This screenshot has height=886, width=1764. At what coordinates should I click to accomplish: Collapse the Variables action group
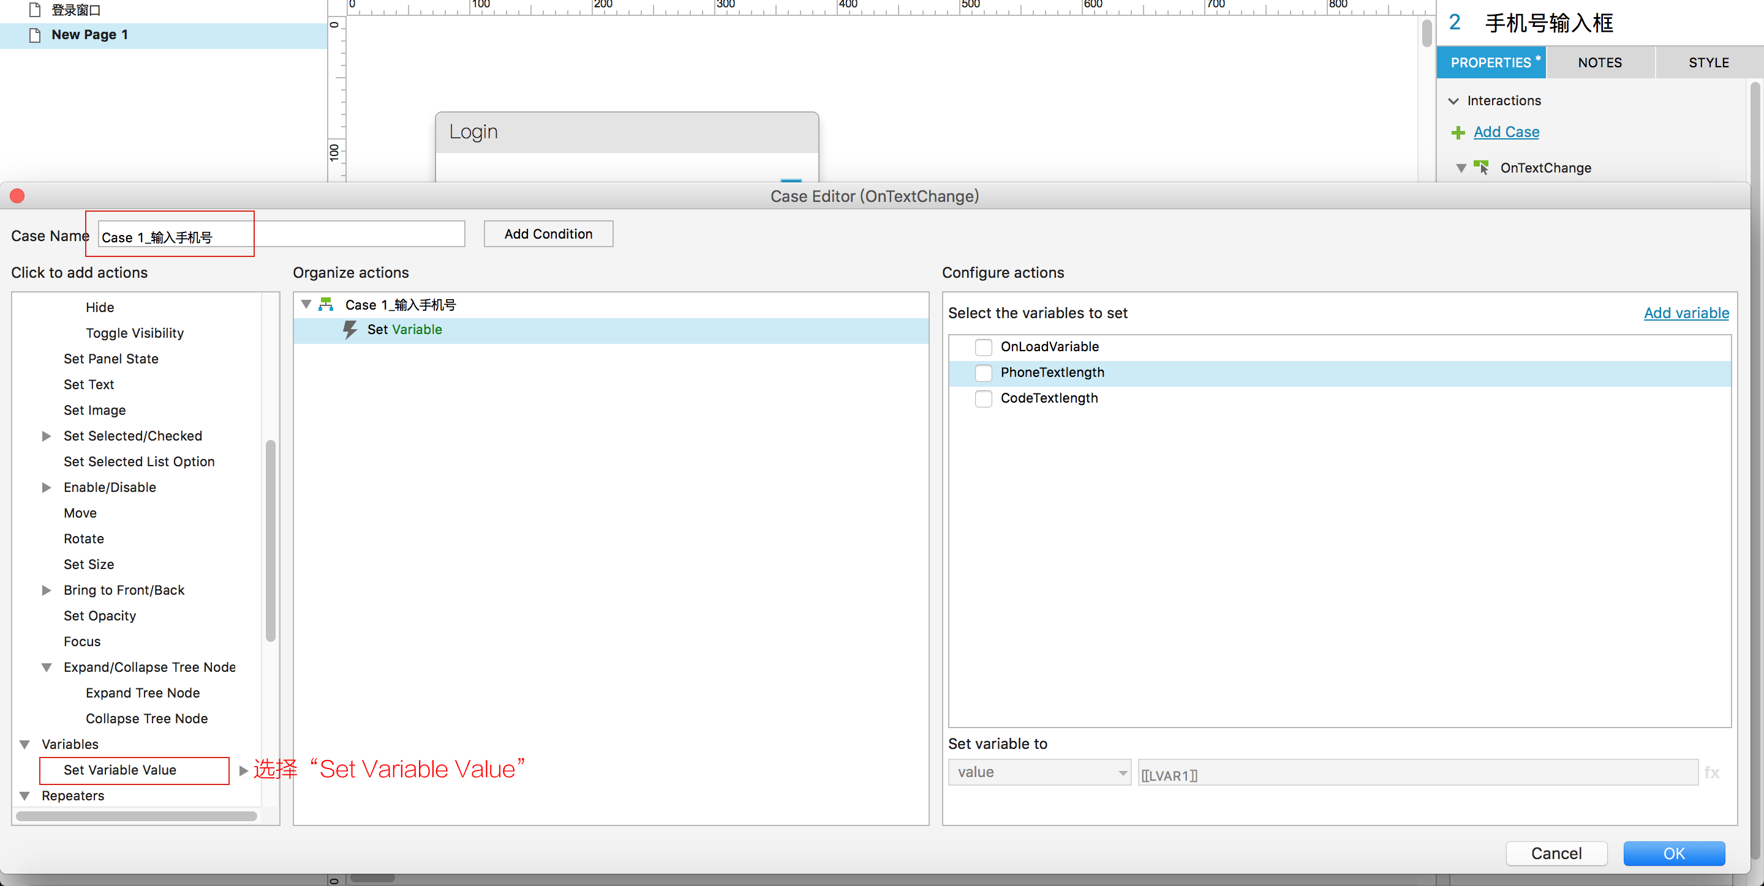[x=24, y=745]
